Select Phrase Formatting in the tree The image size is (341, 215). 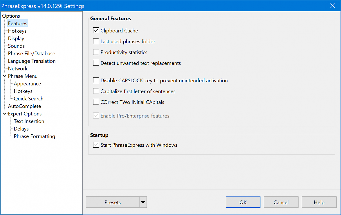pos(34,136)
